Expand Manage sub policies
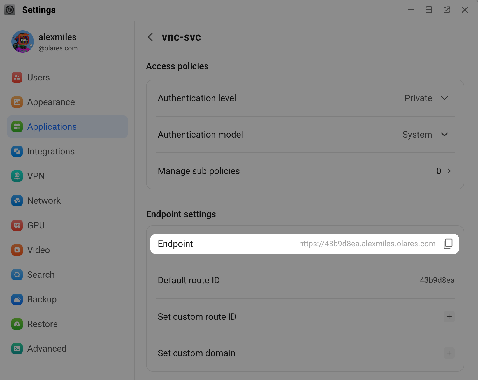The width and height of the screenshot is (478, 380). pos(449,171)
